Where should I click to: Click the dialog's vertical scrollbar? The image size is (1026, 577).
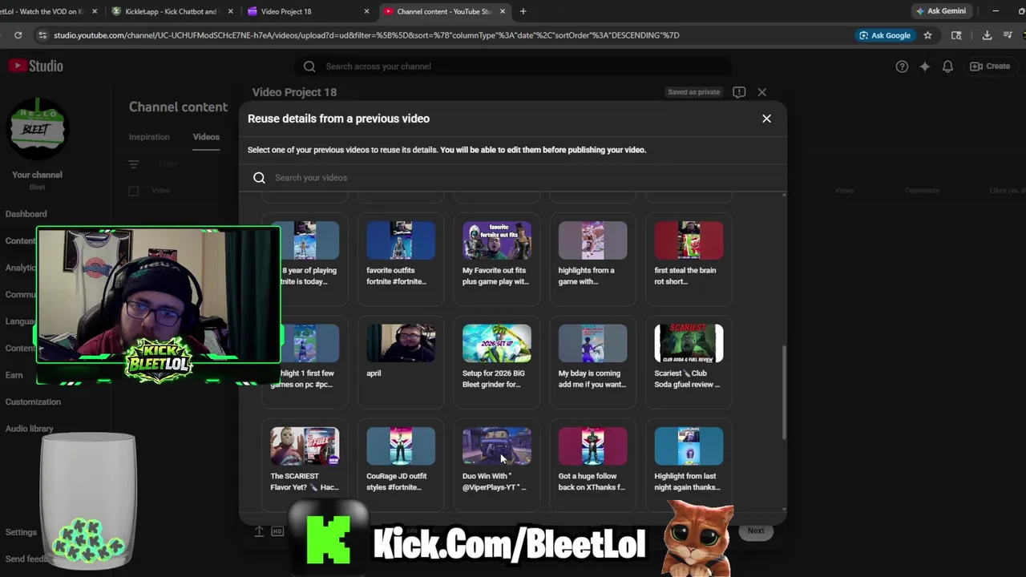click(x=784, y=393)
